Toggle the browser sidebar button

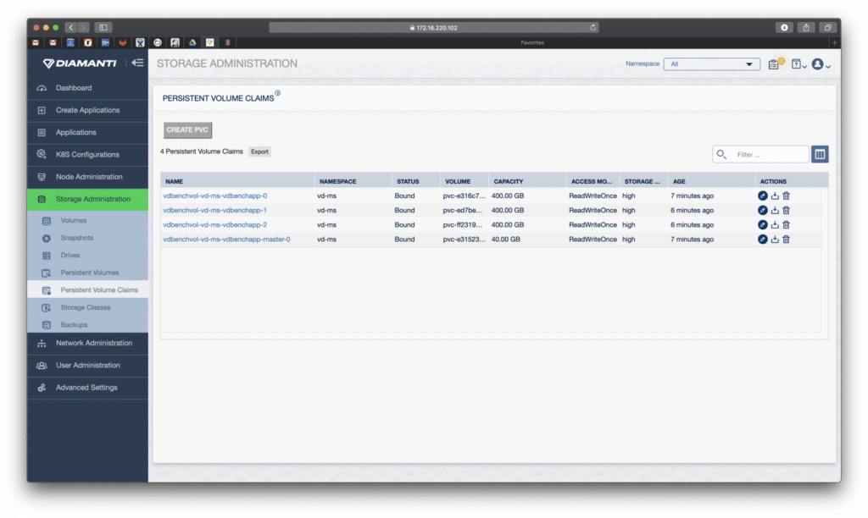(x=103, y=27)
